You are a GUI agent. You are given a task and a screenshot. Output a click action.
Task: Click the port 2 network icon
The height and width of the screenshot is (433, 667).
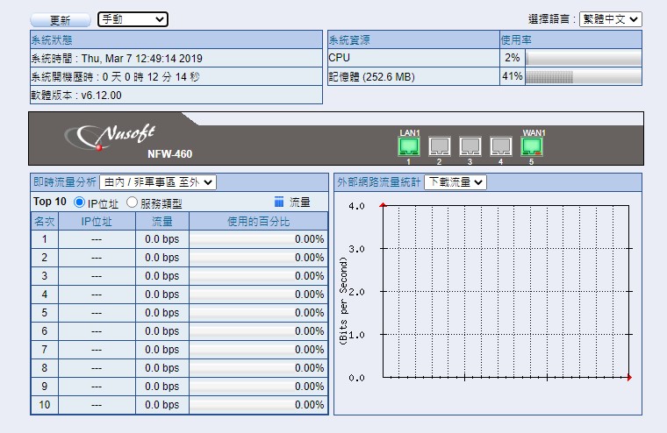tap(440, 146)
